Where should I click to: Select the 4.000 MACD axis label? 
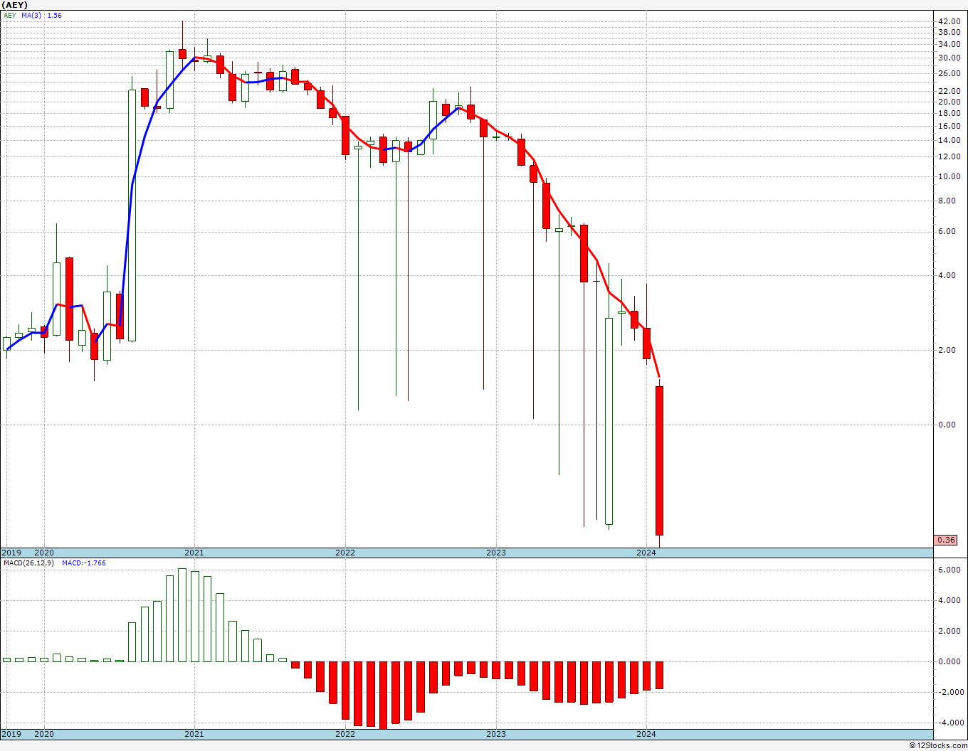(949, 600)
